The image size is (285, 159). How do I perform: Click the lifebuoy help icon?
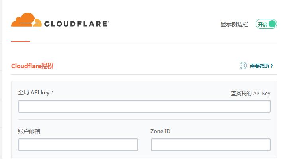tap(243, 66)
